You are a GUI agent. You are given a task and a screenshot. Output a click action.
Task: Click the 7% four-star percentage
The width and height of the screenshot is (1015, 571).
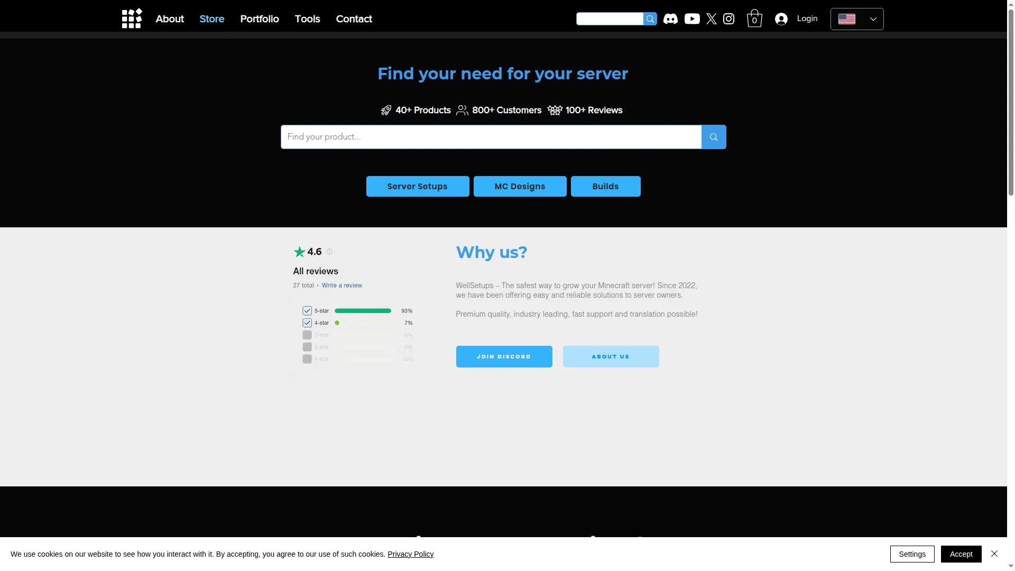(409, 323)
